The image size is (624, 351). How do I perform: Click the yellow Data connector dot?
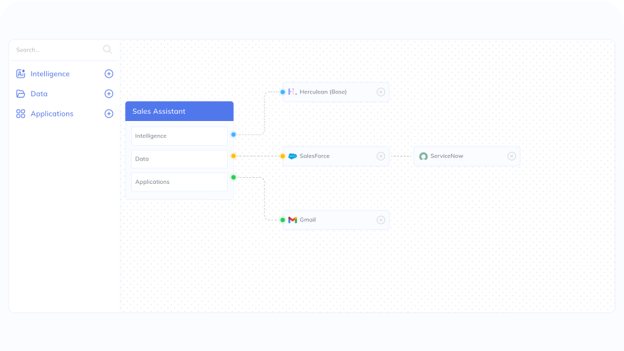coord(233,156)
